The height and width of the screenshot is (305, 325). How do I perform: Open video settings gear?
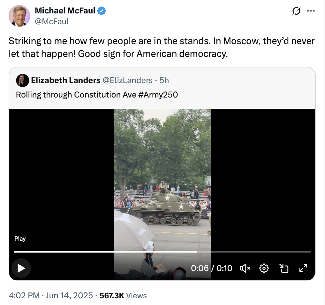(x=264, y=268)
